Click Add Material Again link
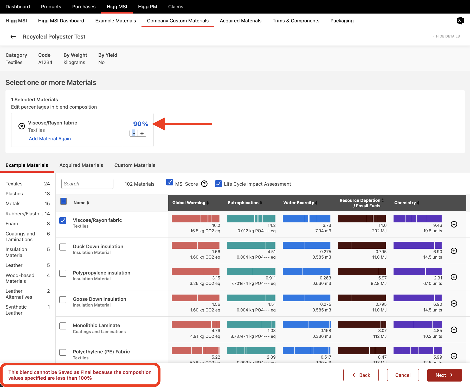This screenshot has width=470, height=387. click(48, 139)
